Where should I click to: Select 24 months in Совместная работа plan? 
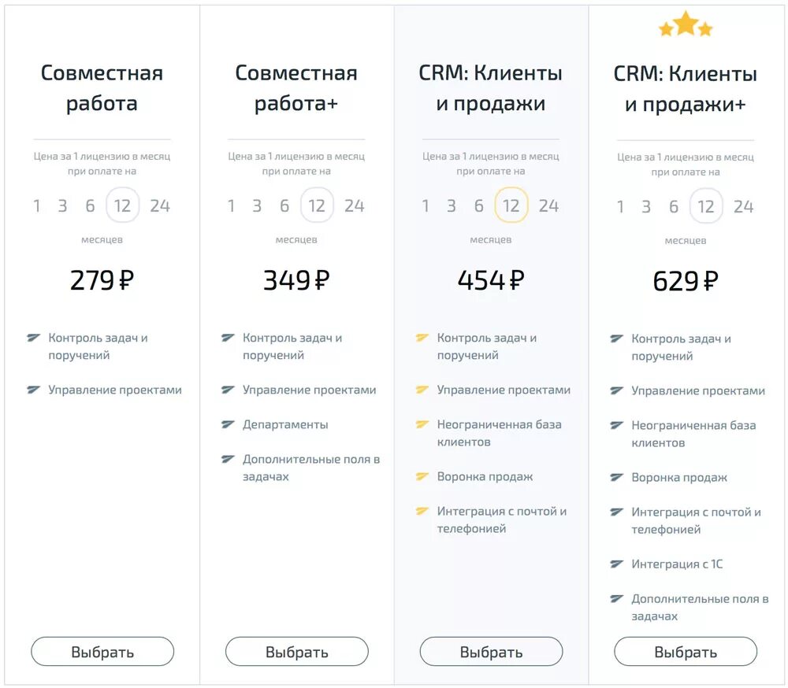160,206
